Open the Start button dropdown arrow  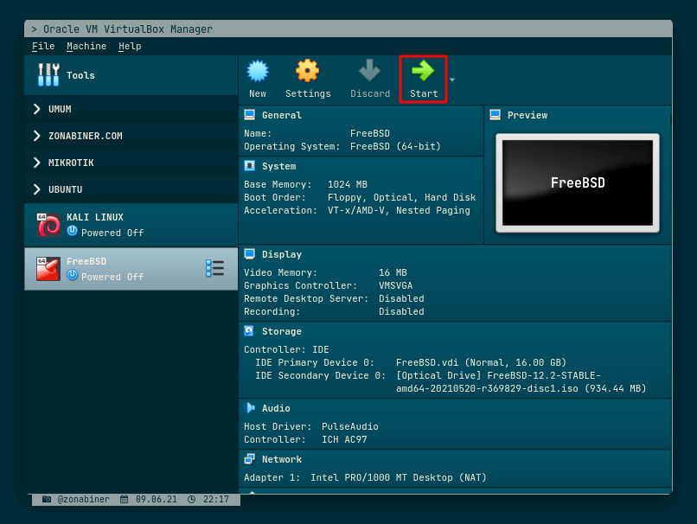[451, 79]
